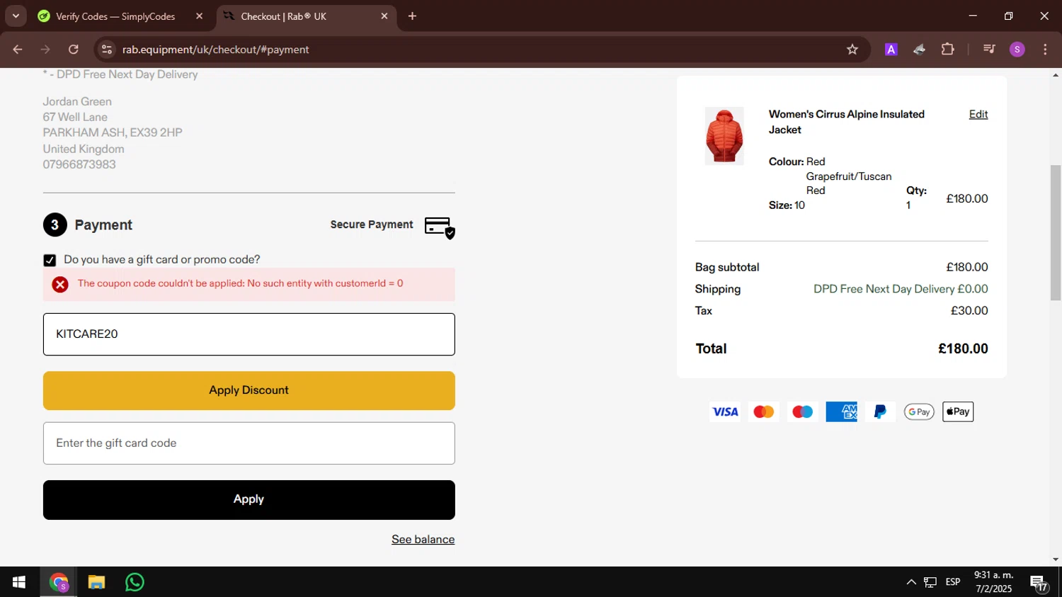The width and height of the screenshot is (1062, 597).
Task: Click the Bag subtotal £180.00 value
Action: 967,267
